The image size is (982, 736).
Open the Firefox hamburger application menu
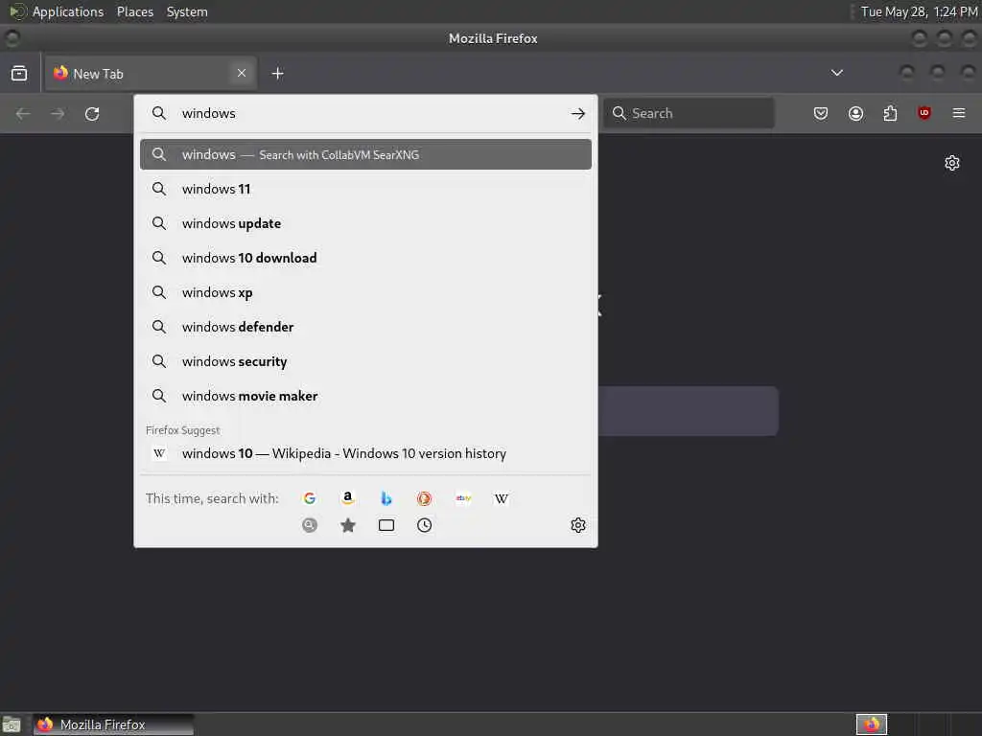point(958,113)
